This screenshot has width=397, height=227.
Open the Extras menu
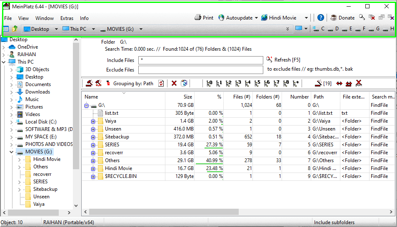[x=67, y=18]
